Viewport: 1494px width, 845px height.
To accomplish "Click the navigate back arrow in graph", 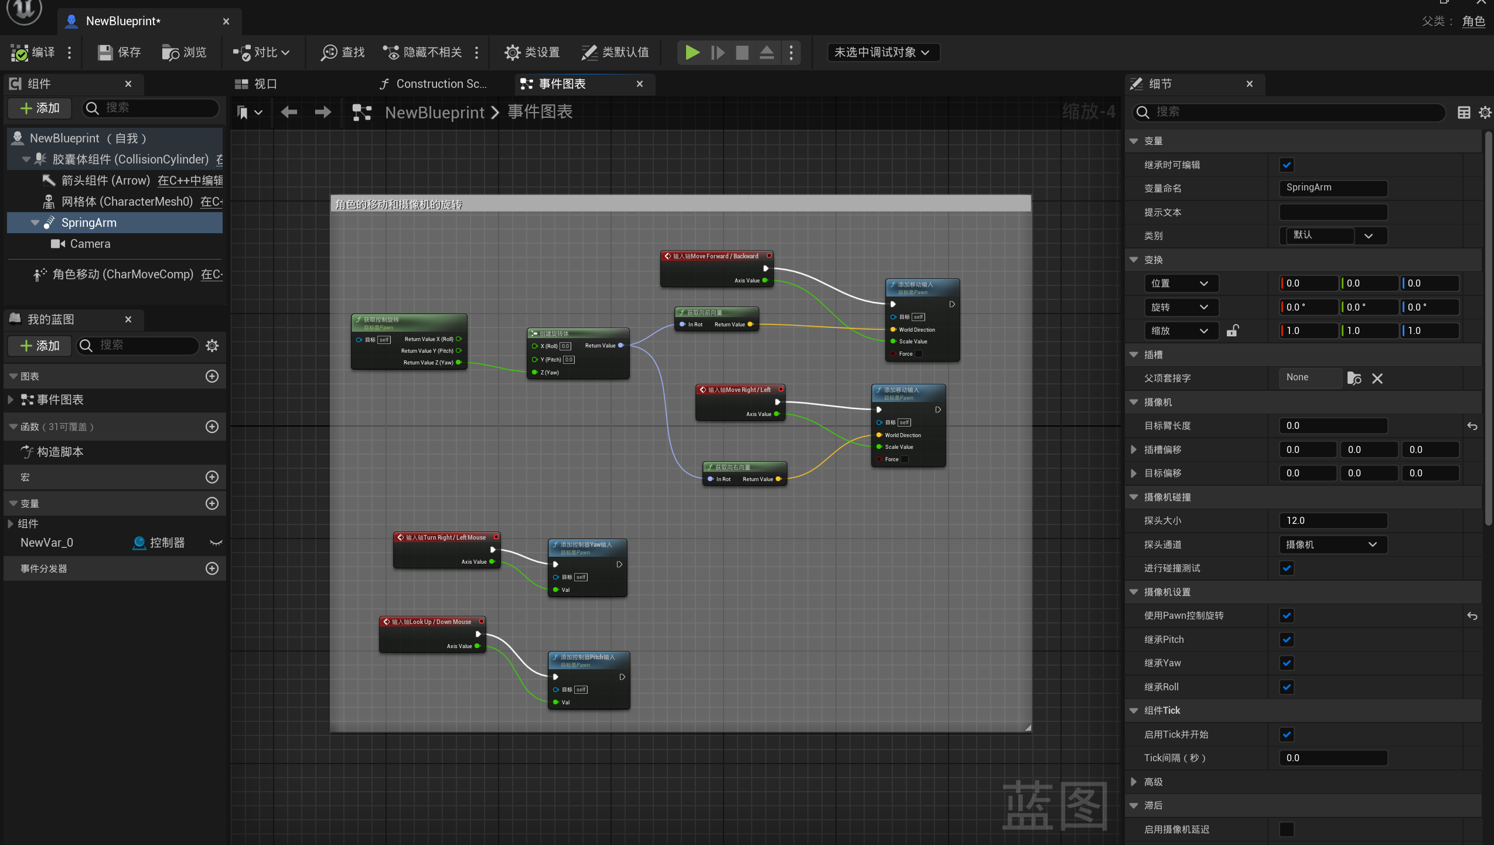I will [x=289, y=112].
